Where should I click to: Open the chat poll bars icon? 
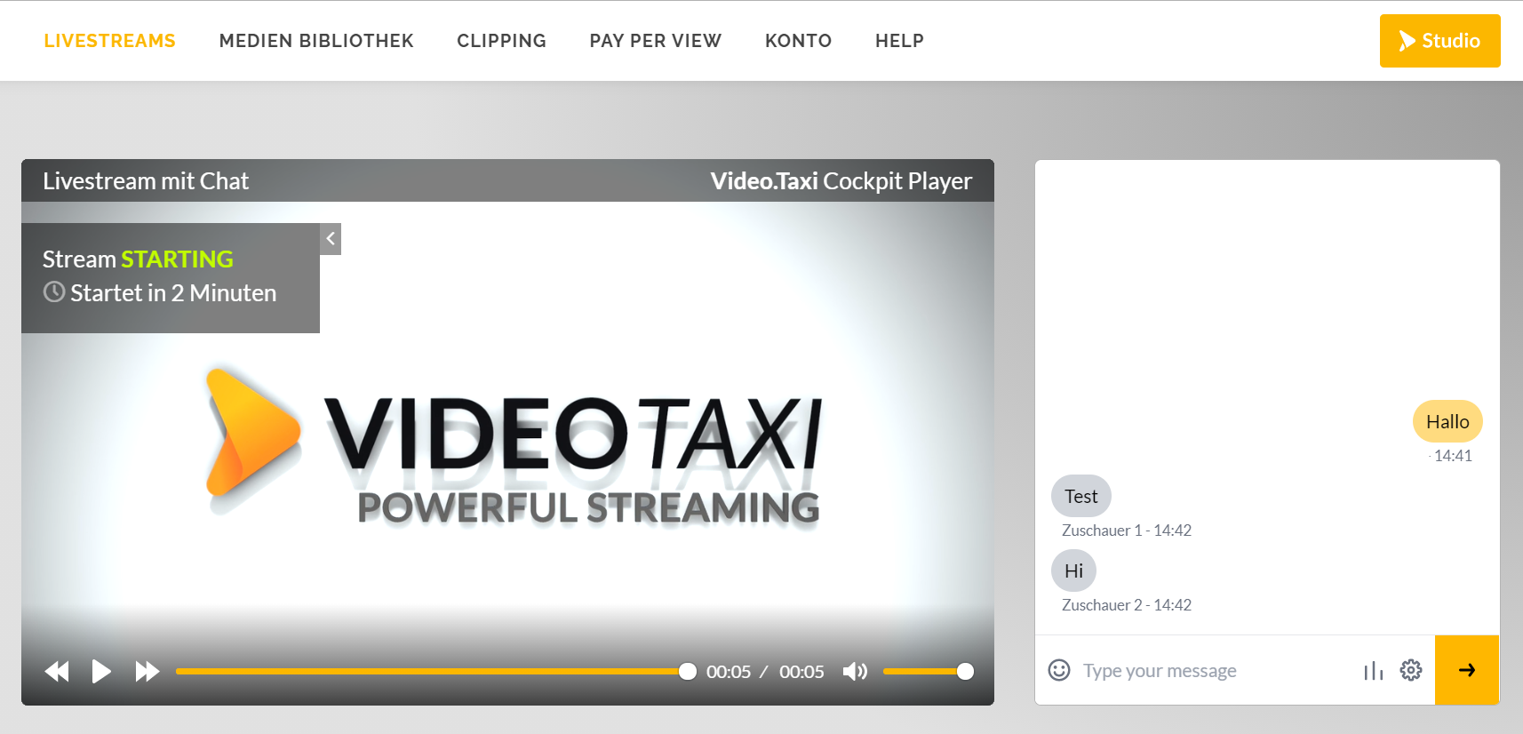1374,671
